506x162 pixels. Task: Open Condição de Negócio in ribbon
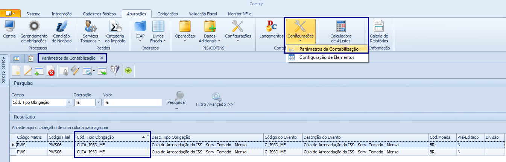tap(62, 31)
